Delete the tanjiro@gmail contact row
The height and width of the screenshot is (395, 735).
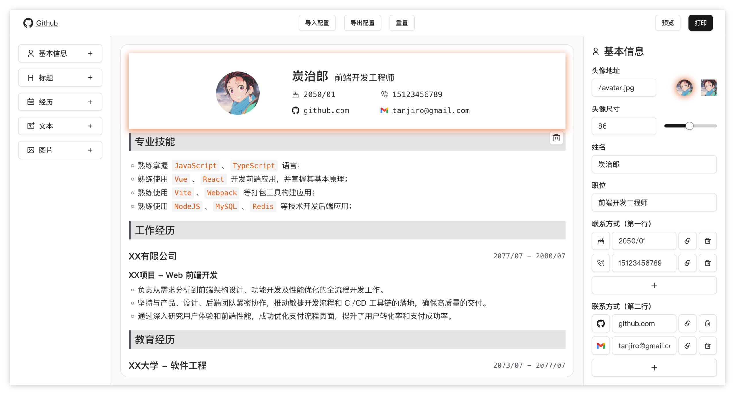click(x=707, y=346)
